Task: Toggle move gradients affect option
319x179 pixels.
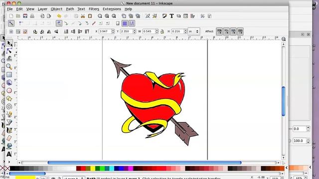Action: [233, 31]
